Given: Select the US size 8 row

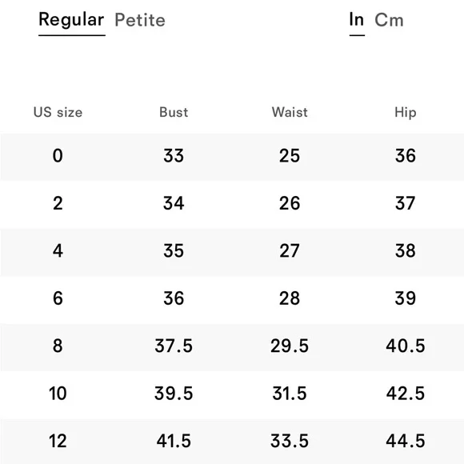Looking at the screenshot, I should (x=232, y=347).
